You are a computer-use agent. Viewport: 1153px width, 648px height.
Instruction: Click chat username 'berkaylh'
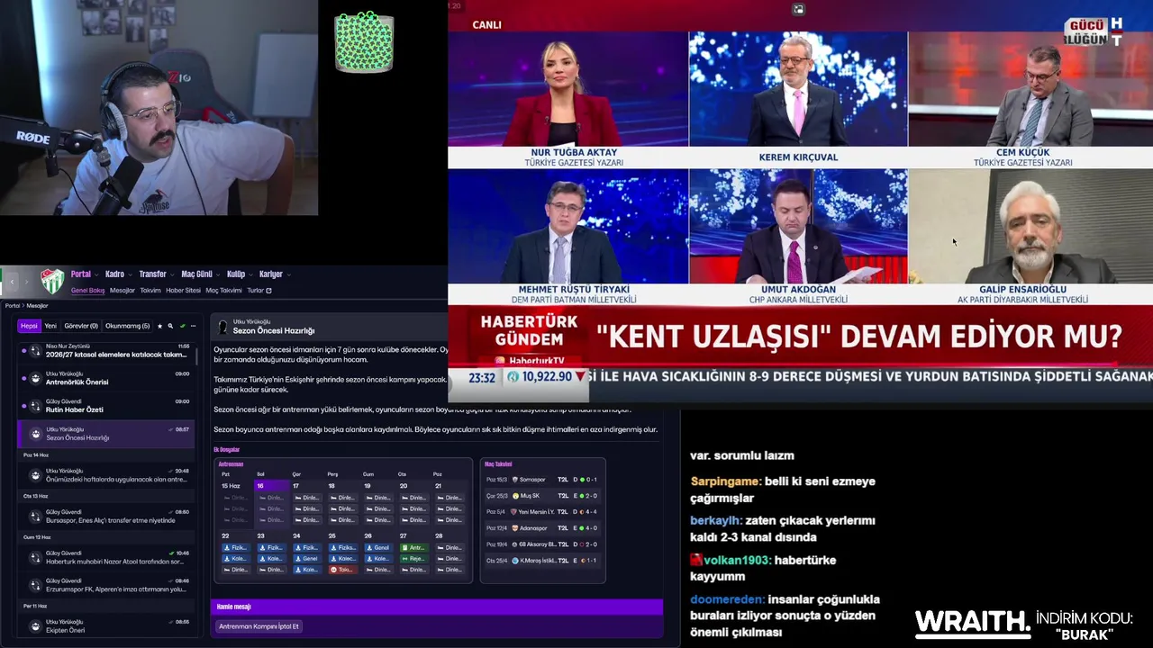click(716, 520)
